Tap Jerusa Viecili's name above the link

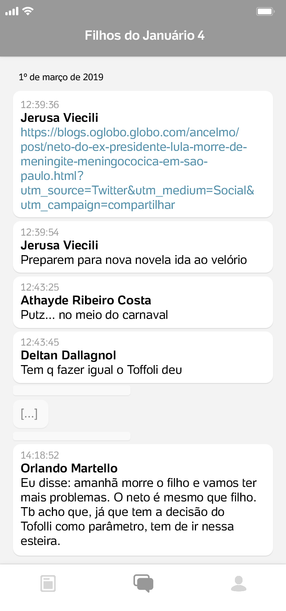[x=59, y=118]
